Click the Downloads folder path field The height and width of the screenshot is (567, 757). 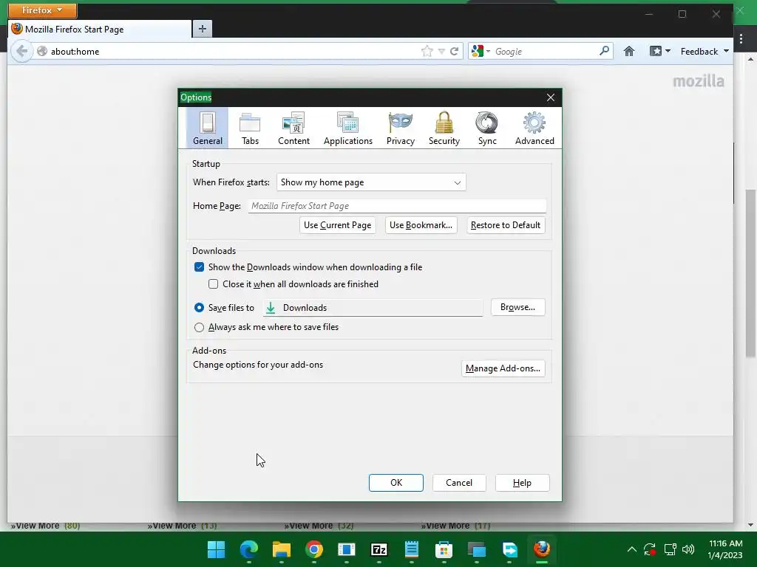pos(373,308)
